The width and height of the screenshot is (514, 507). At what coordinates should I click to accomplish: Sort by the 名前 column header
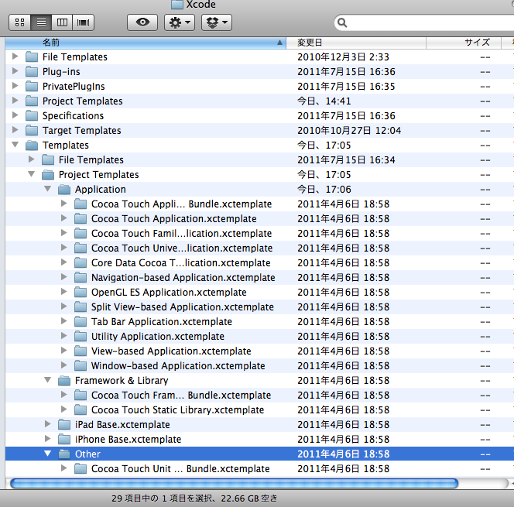(146, 43)
